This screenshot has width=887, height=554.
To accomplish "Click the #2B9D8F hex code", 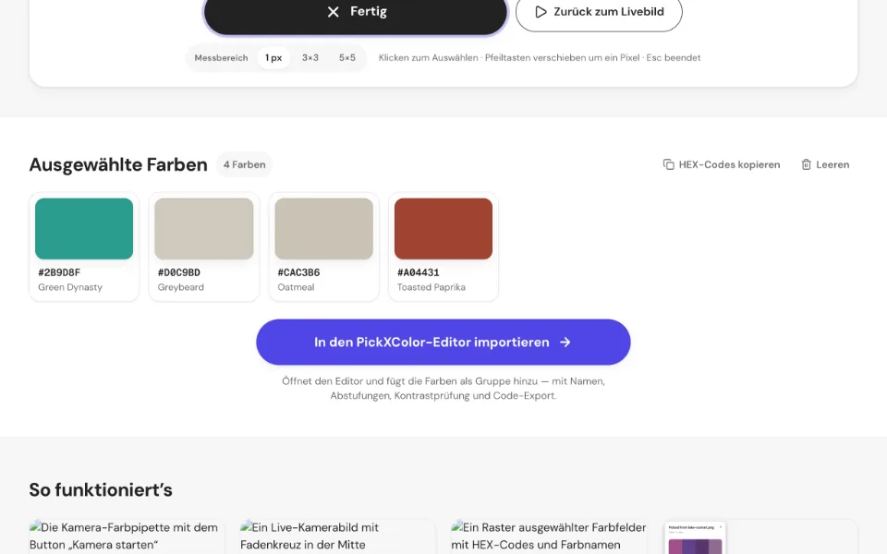I will (59, 272).
